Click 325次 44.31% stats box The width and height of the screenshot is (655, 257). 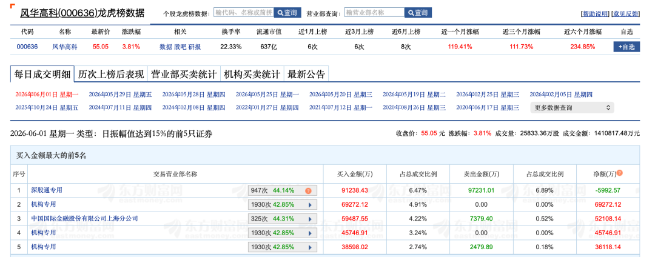coord(283,219)
